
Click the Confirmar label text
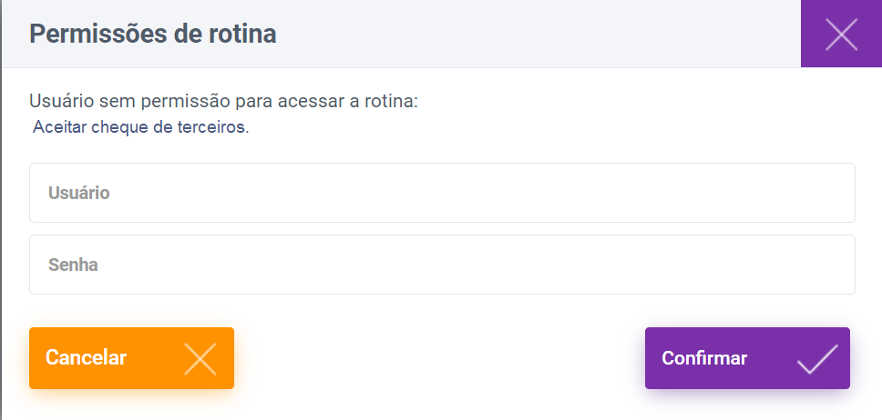click(x=704, y=358)
